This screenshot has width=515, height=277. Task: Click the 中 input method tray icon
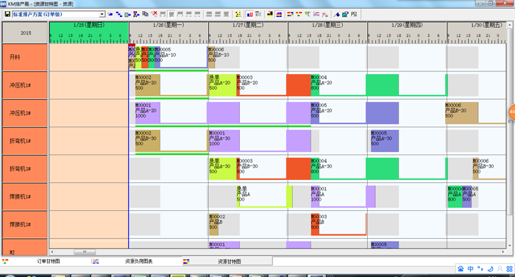(470, 269)
